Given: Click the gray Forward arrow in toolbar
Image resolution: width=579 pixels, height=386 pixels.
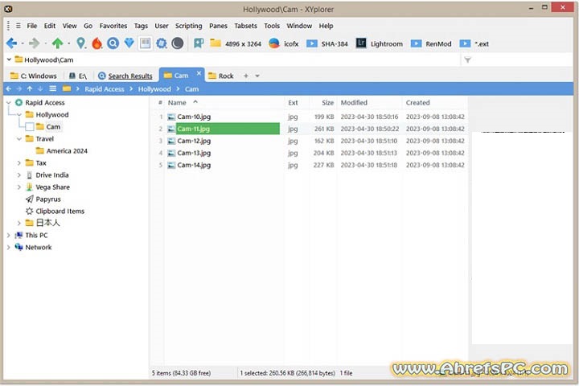Looking at the screenshot, I should coord(34,43).
